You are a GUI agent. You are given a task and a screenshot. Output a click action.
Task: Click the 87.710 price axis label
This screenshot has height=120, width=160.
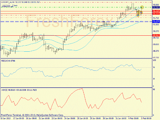(x=156, y=58)
